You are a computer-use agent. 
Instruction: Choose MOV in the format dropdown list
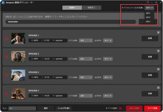[148, 17]
